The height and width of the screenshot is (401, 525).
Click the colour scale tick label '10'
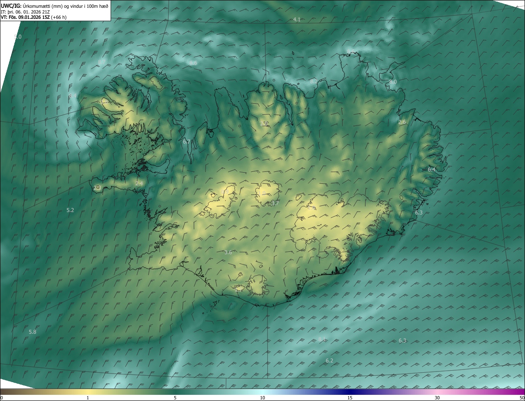pos(262,398)
